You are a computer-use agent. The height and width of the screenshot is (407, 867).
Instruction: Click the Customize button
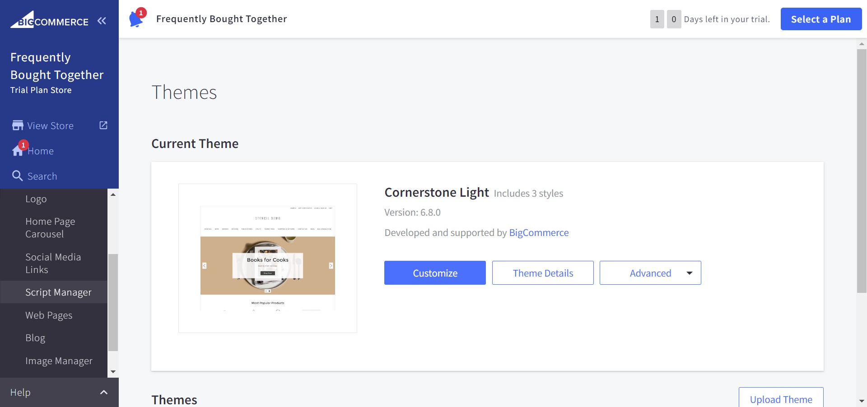pyautogui.click(x=435, y=273)
